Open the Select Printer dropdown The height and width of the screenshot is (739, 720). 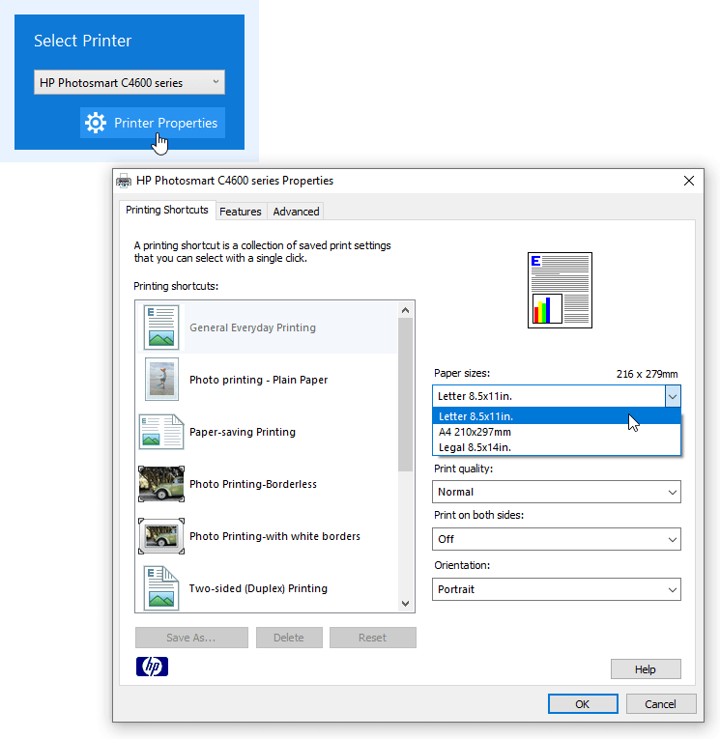click(130, 83)
